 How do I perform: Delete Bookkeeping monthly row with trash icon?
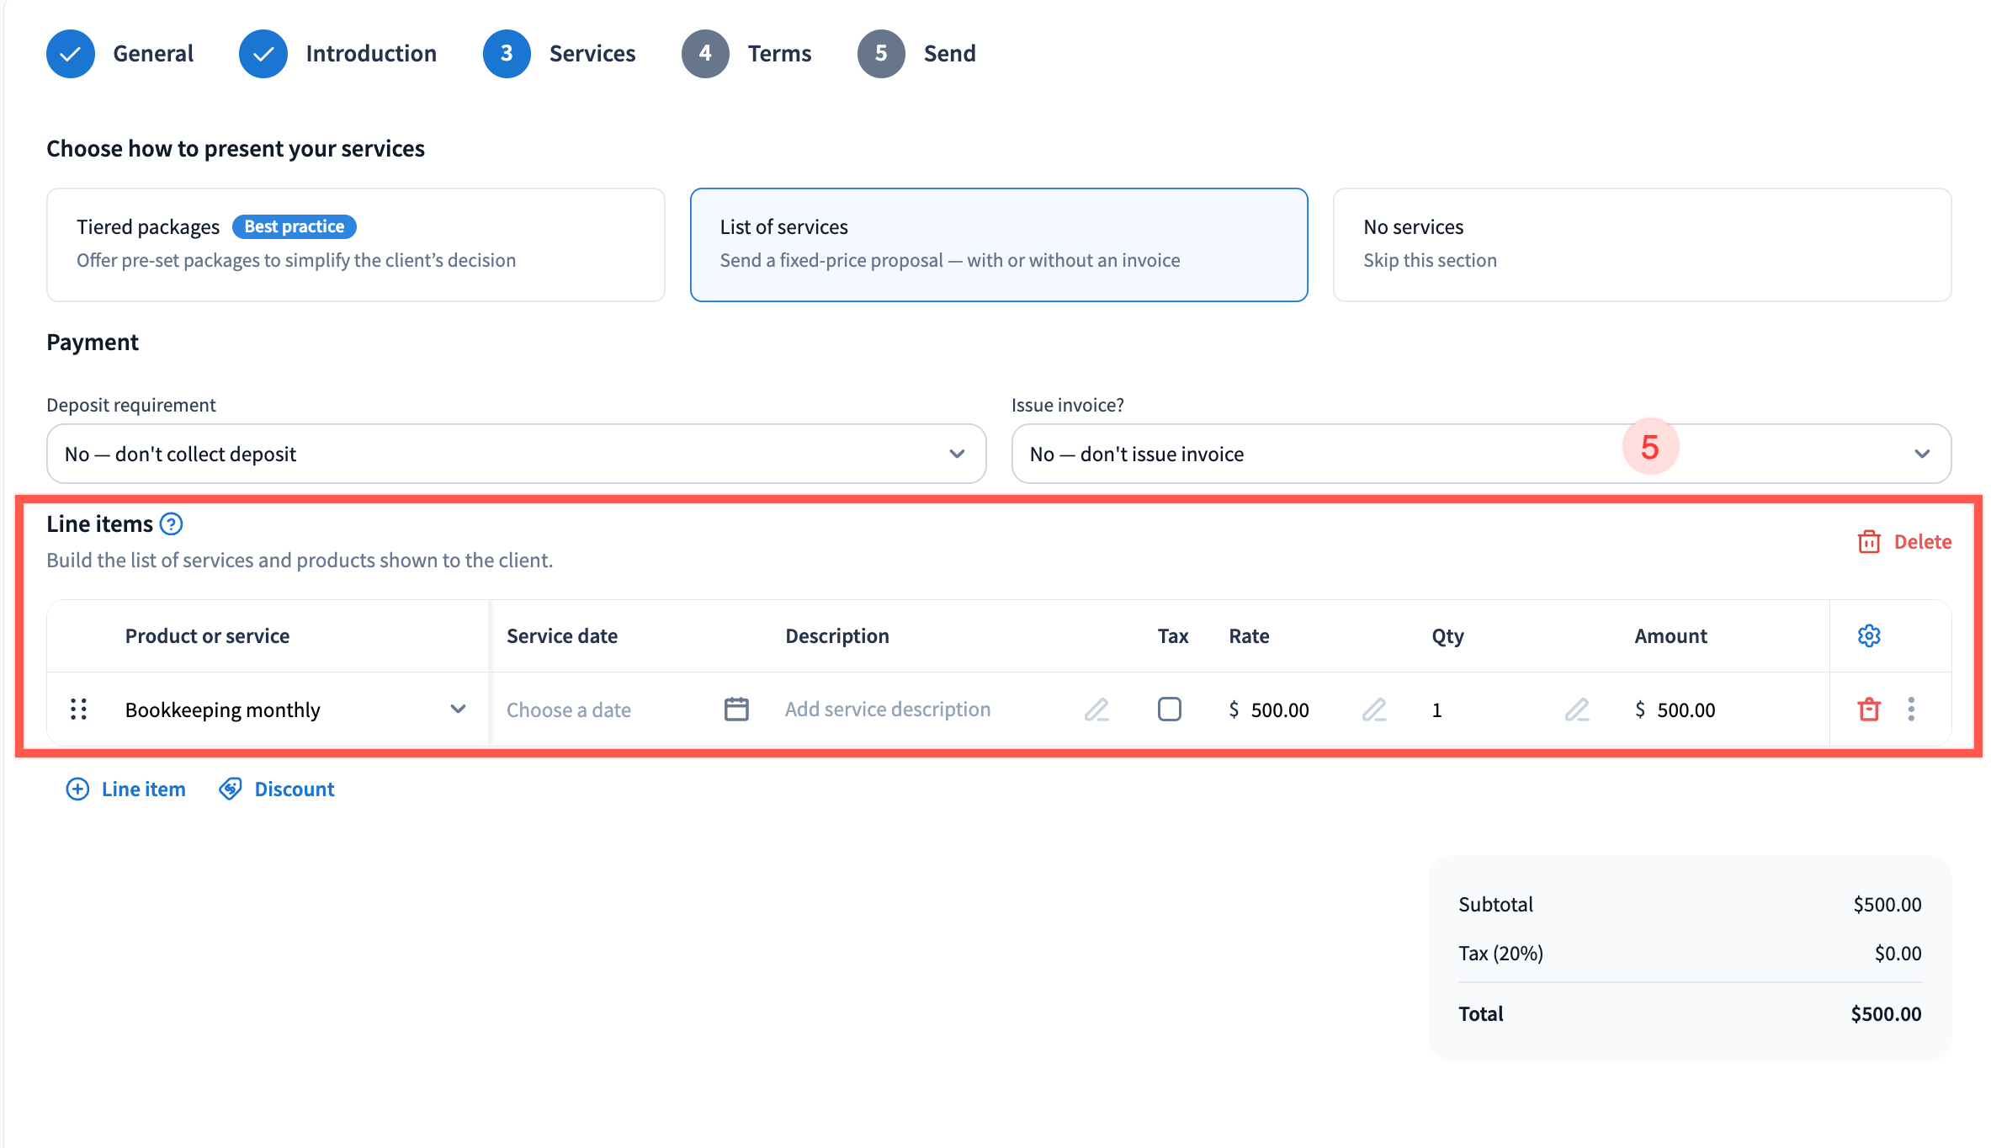[x=1868, y=710]
